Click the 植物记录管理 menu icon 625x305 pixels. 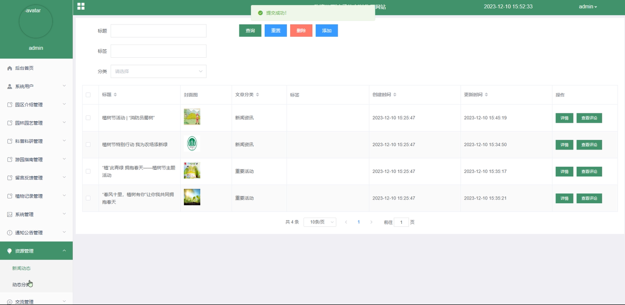tap(9, 196)
